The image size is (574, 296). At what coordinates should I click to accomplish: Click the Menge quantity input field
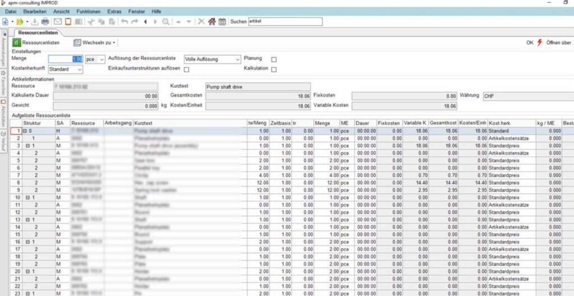click(66, 59)
